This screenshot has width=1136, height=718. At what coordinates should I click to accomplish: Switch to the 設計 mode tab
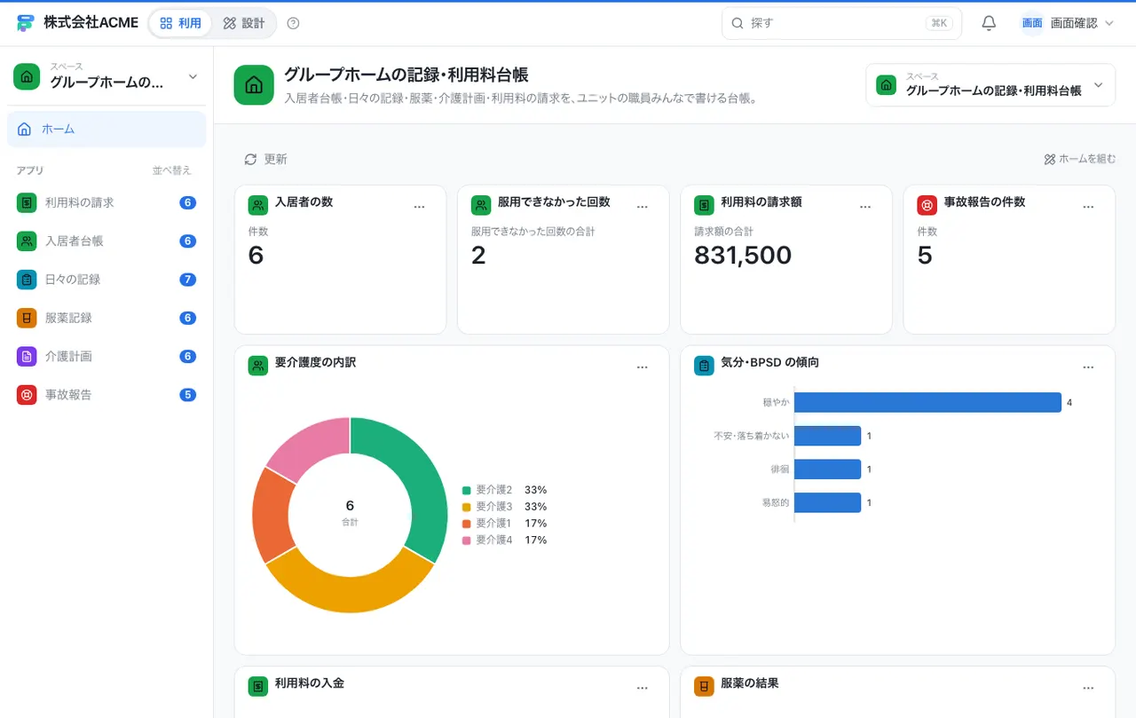(x=244, y=23)
